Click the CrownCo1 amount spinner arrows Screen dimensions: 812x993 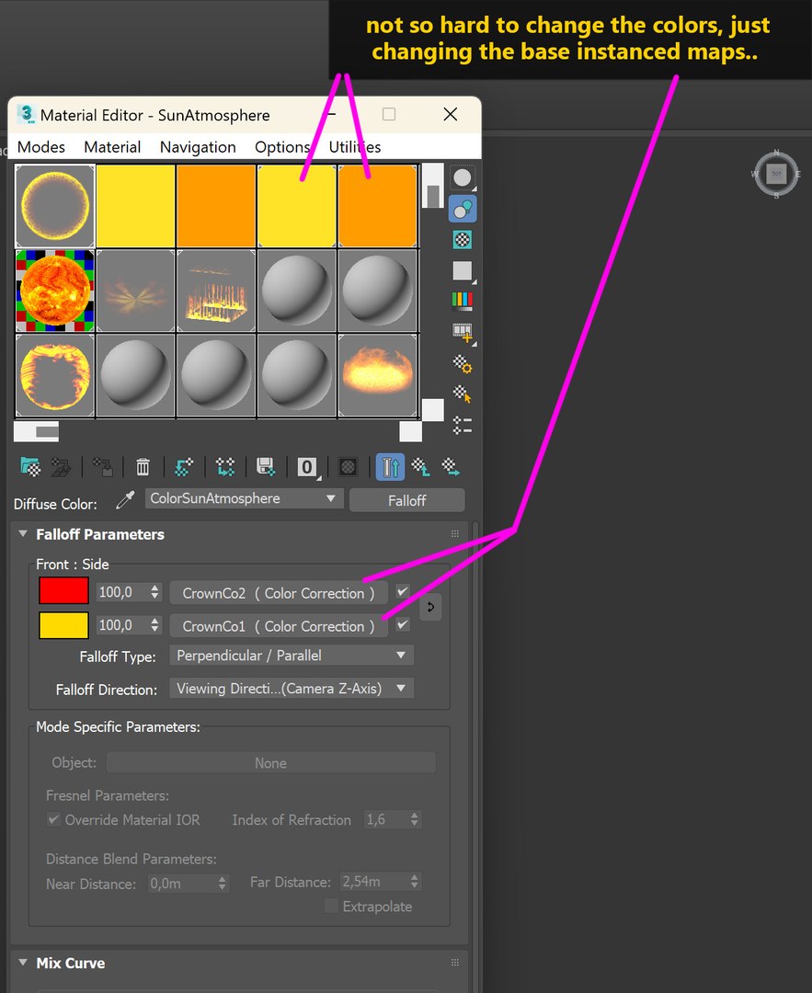tap(155, 625)
